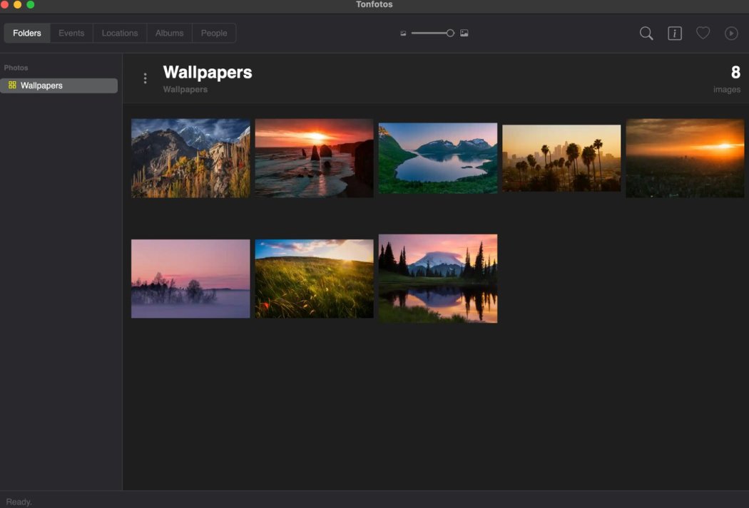The width and height of the screenshot is (749, 508).
Task: Open mountain reflection lake thumbnail
Action: [x=438, y=279]
